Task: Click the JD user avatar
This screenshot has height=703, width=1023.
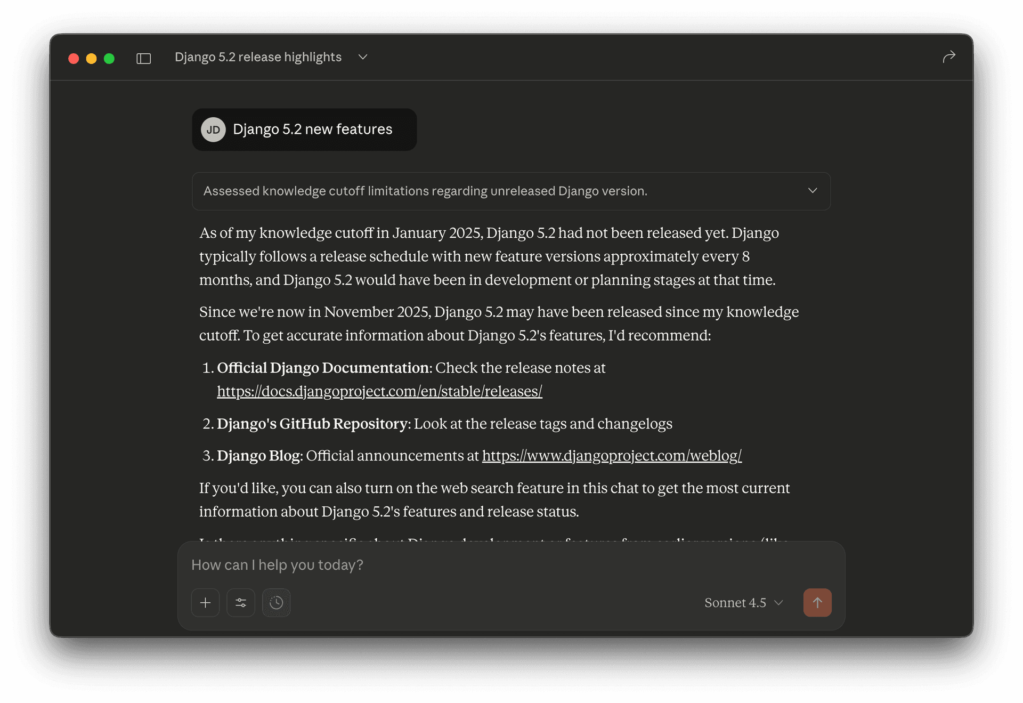Action: click(x=213, y=129)
